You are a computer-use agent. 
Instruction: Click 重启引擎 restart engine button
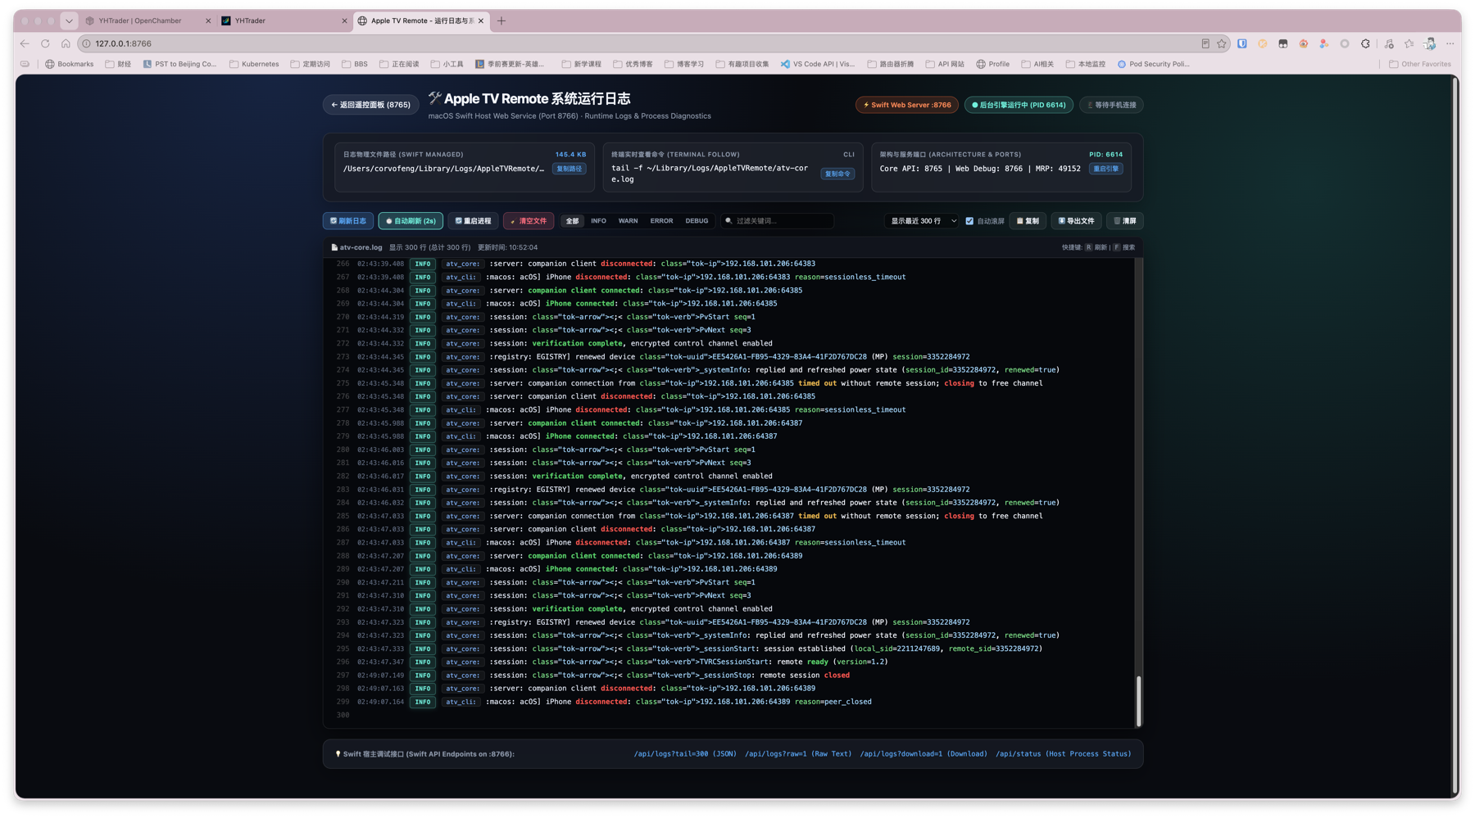click(x=1105, y=169)
